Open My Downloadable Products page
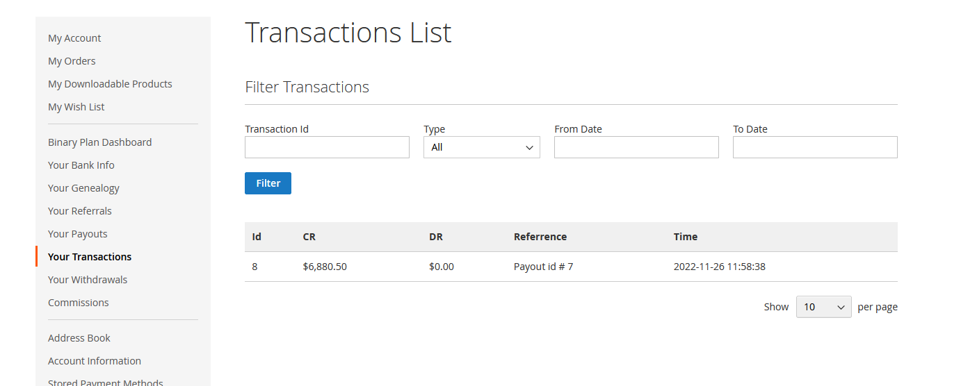Image resolution: width=977 pixels, height=386 pixels. [110, 84]
